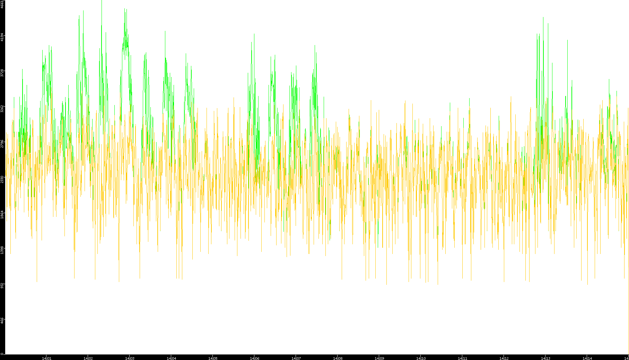Click the 14:11 timestamp marker

pyautogui.click(x=462, y=358)
